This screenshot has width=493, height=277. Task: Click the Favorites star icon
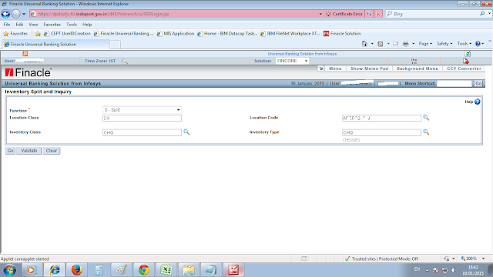click(x=5, y=34)
